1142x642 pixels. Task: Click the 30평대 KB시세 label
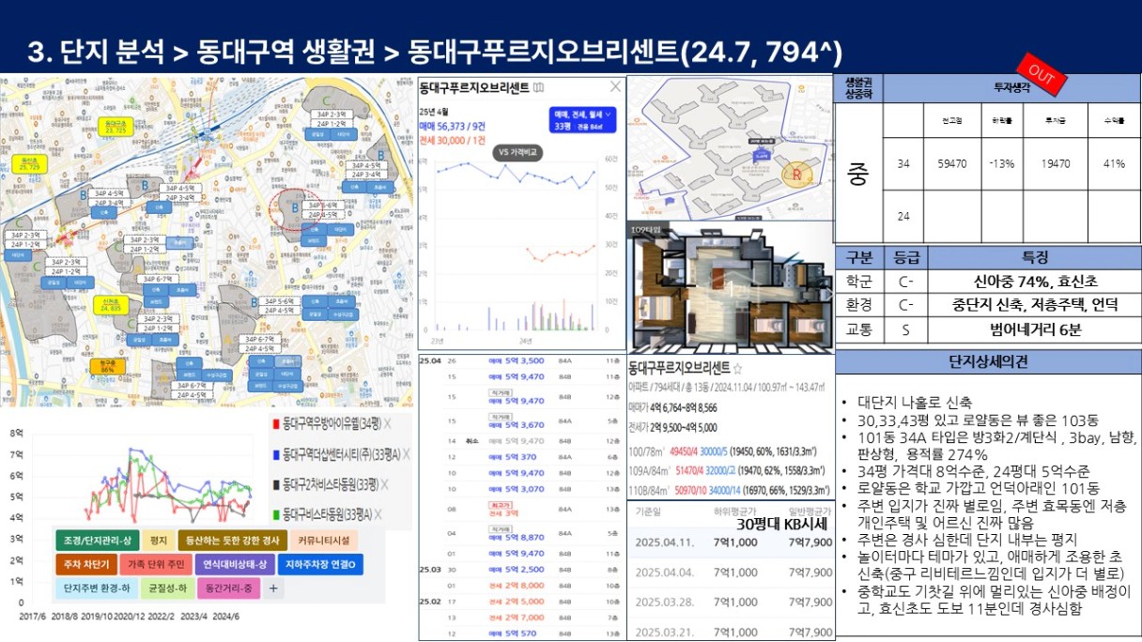(x=784, y=525)
